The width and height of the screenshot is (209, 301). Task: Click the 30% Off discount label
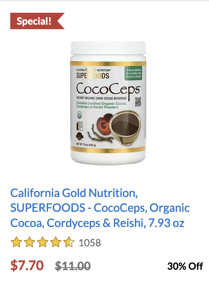coord(185,266)
